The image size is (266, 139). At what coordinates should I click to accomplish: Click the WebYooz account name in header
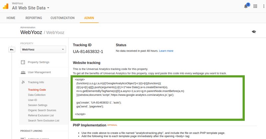coord(18,3)
